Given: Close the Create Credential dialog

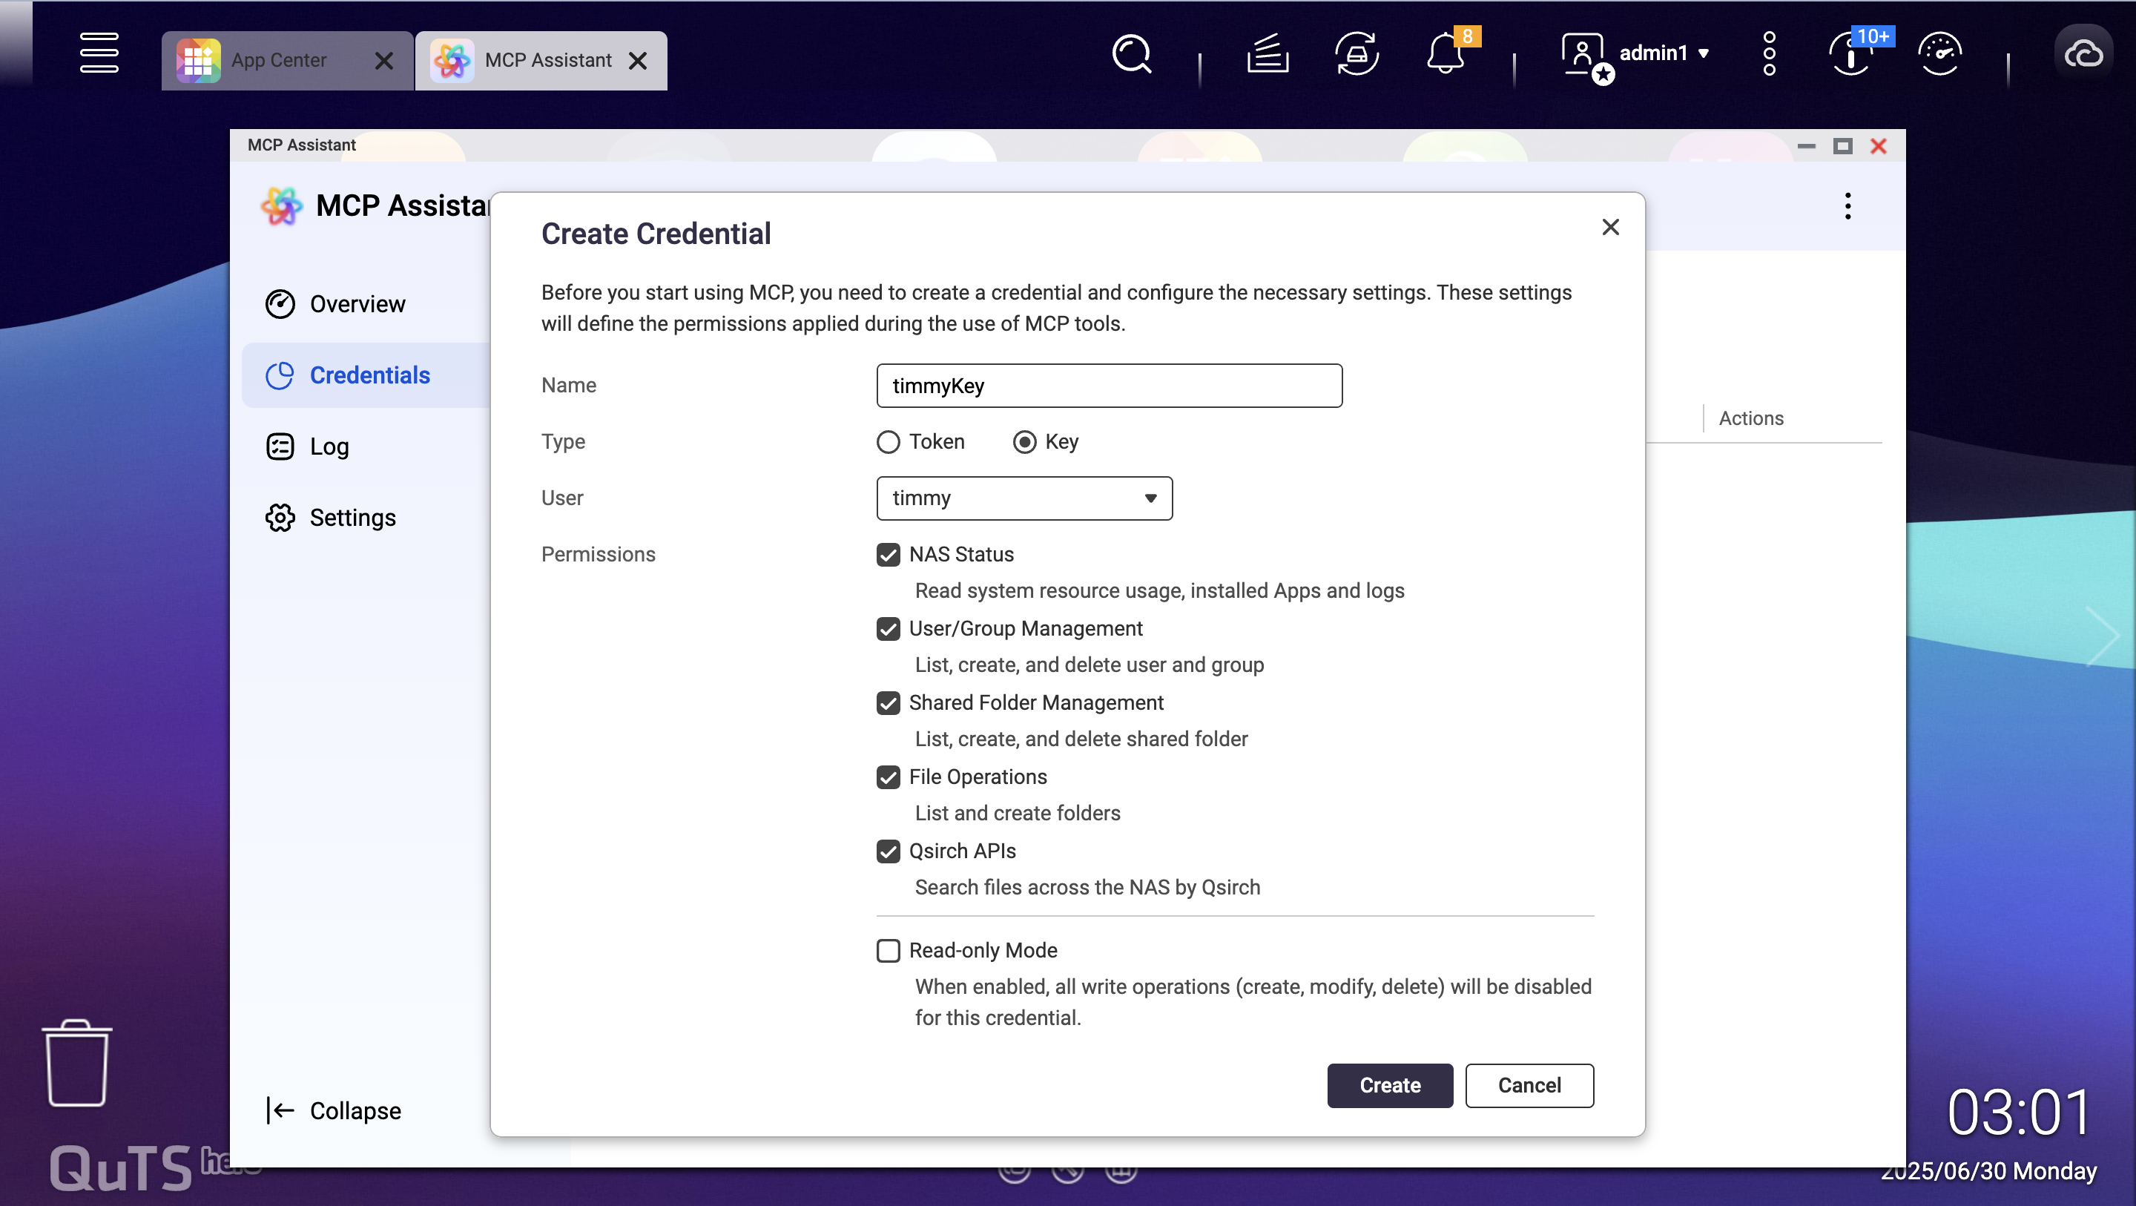Looking at the screenshot, I should click(1610, 227).
